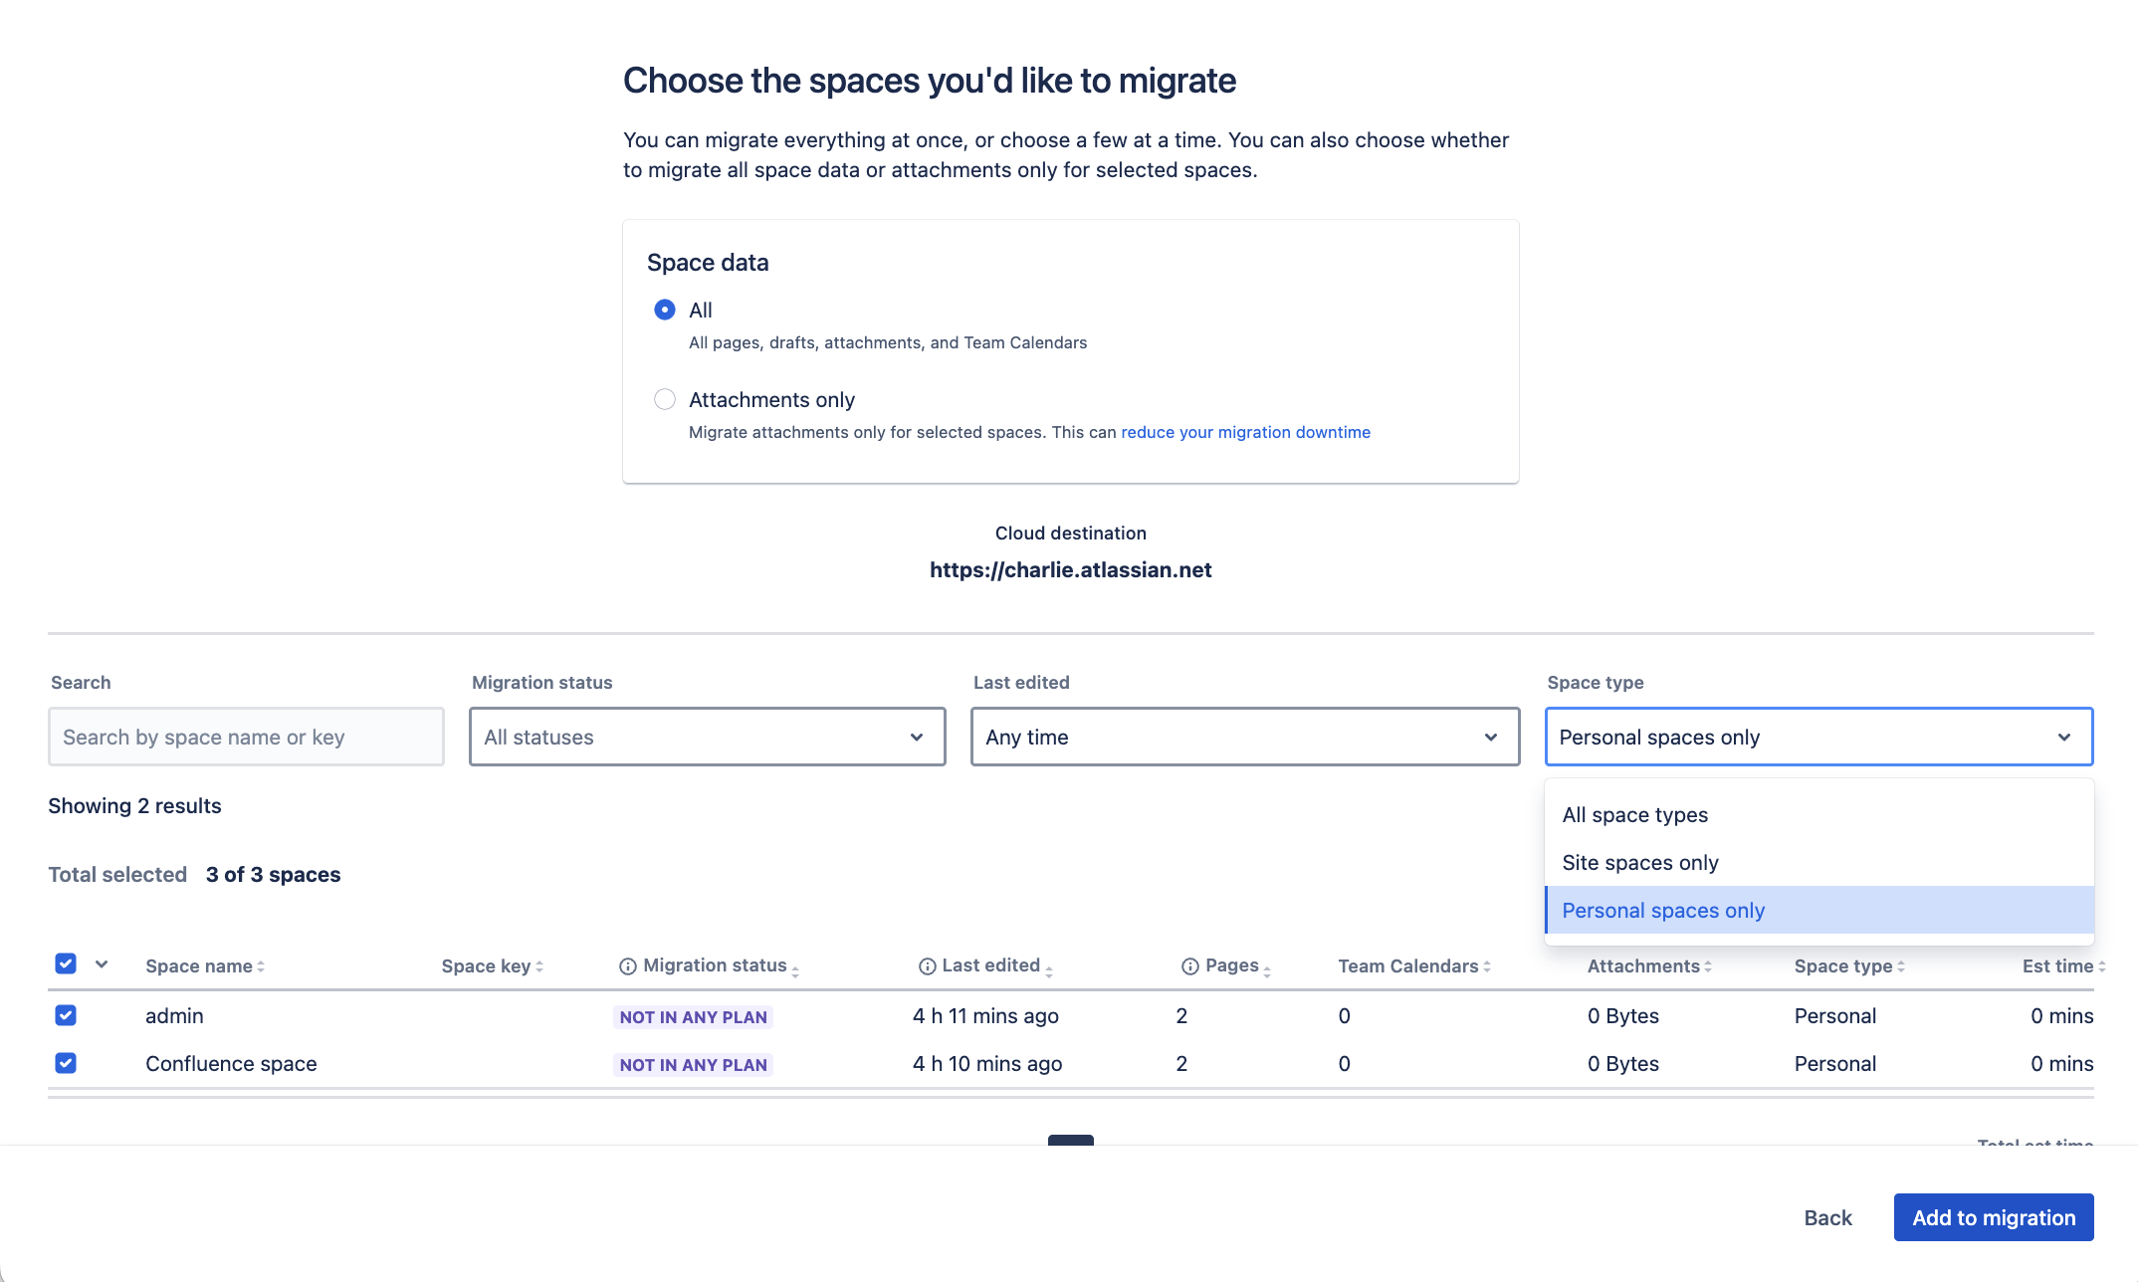2138x1282 pixels.
Task: Click the info icon next to Pages column
Action: click(1190, 964)
